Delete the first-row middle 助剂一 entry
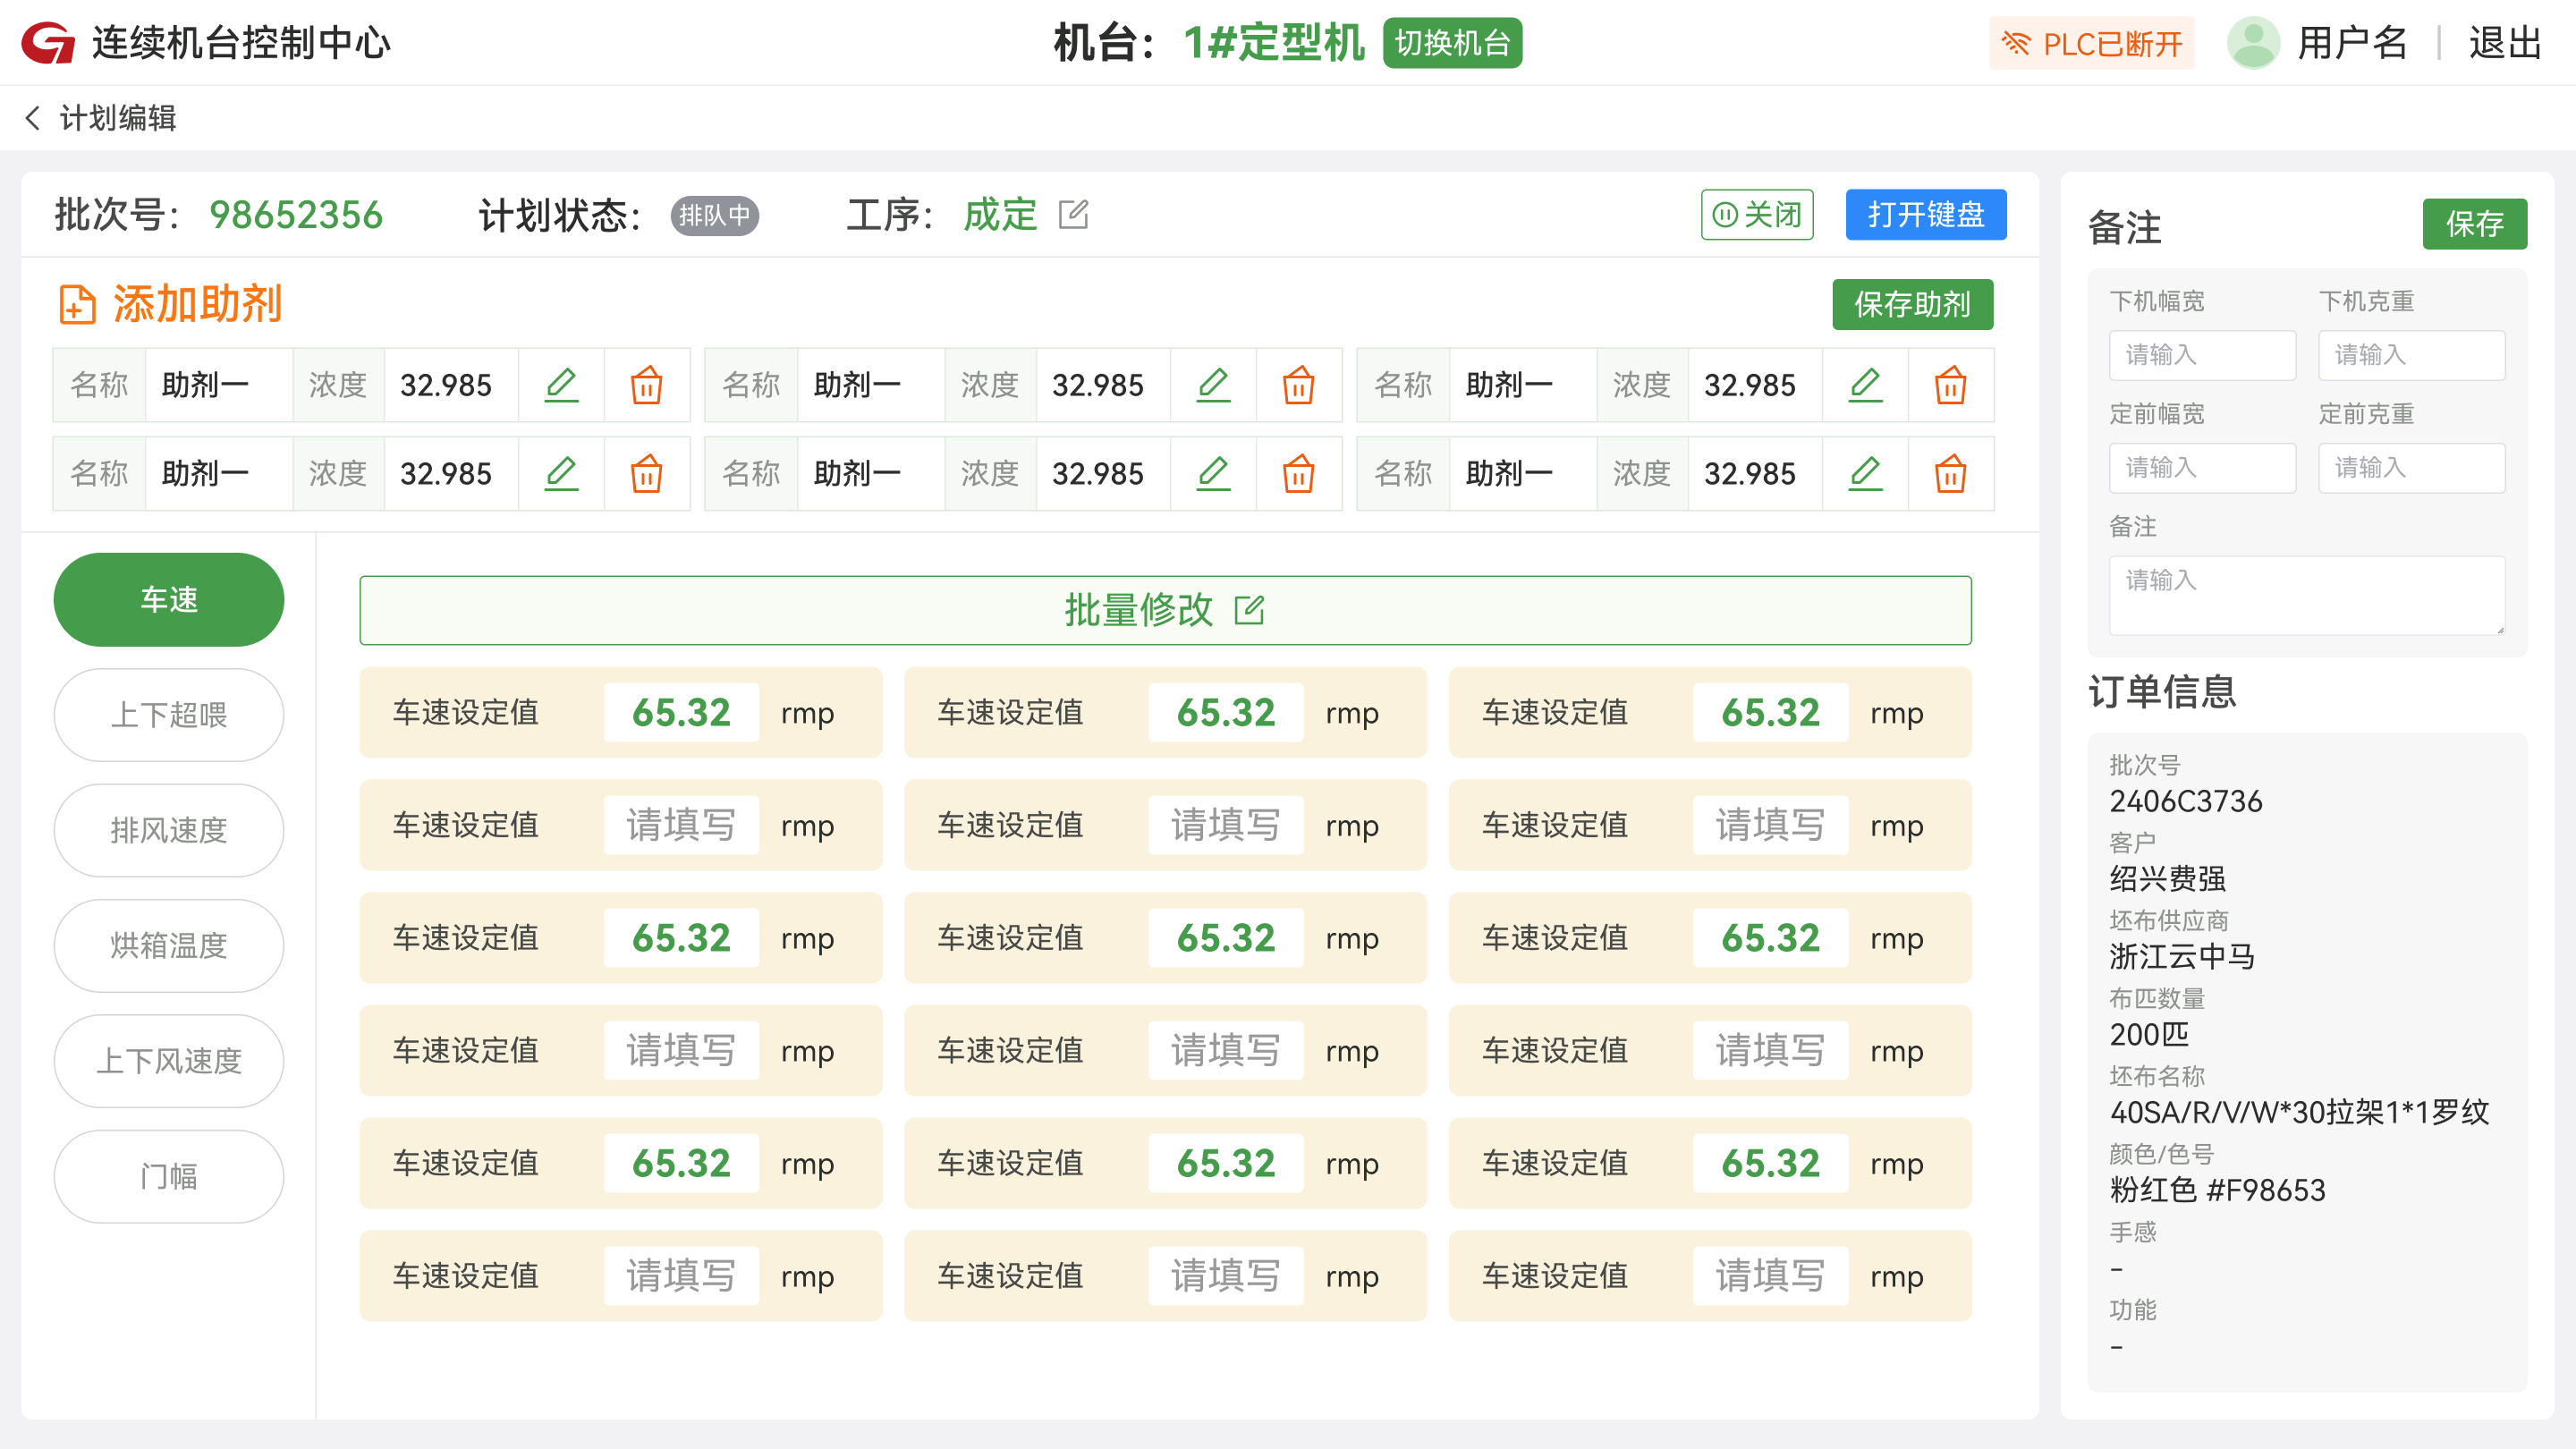This screenshot has width=2576, height=1449. [x=1299, y=385]
